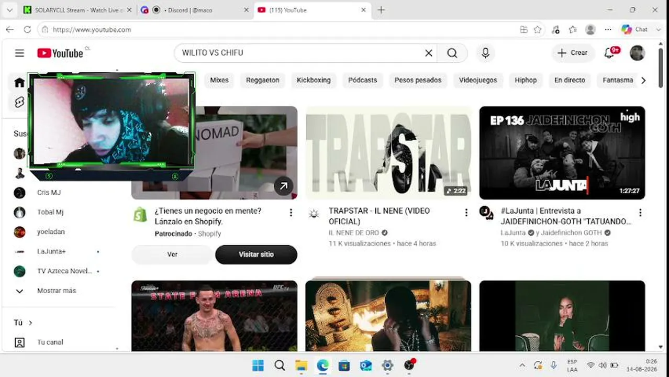Open Edge settings and more ellipsis

[x=608, y=30]
